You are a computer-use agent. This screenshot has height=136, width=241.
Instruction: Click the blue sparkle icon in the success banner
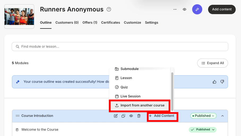point(18,82)
